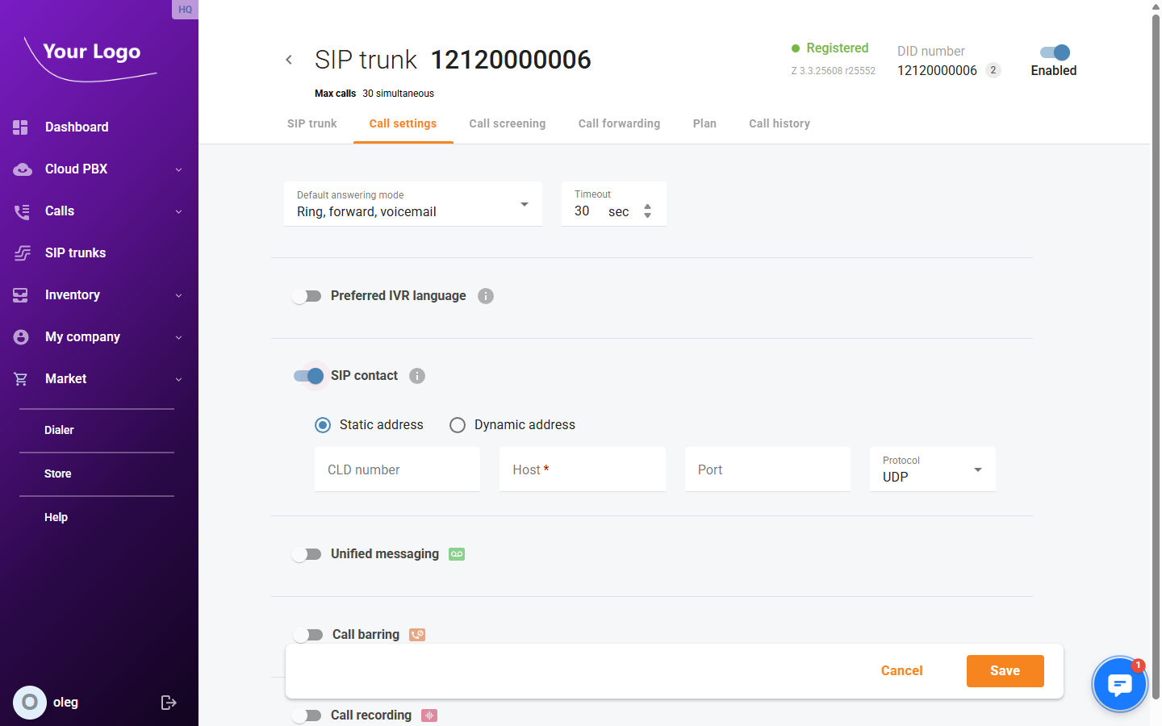Disable the trunk using the Enabled toggle
This screenshot has width=1162, height=726.
coord(1054,52)
